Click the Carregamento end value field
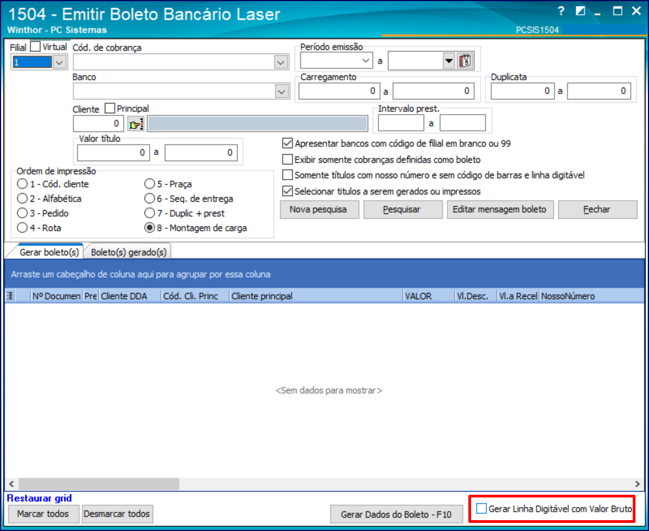 click(433, 91)
